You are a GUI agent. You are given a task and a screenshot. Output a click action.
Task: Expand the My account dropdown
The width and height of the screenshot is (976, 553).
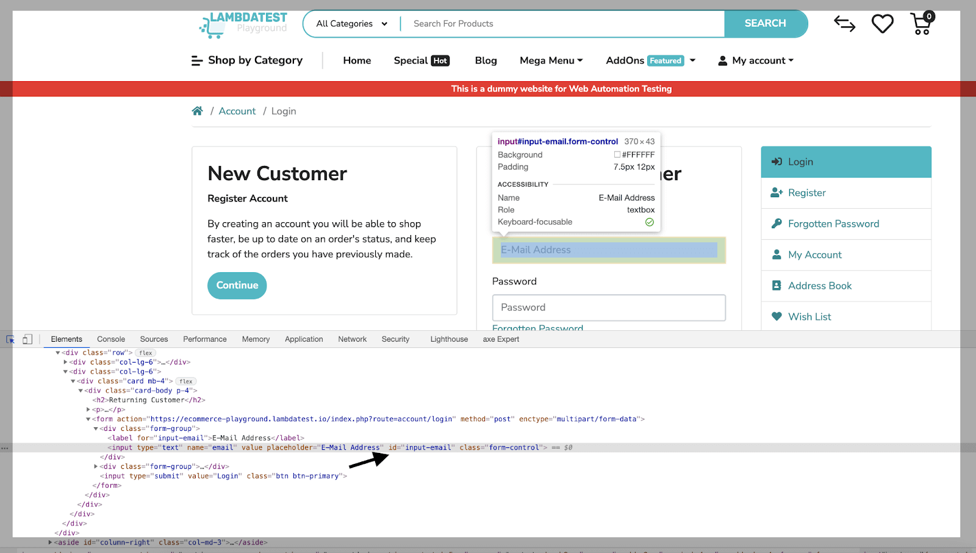click(x=756, y=60)
